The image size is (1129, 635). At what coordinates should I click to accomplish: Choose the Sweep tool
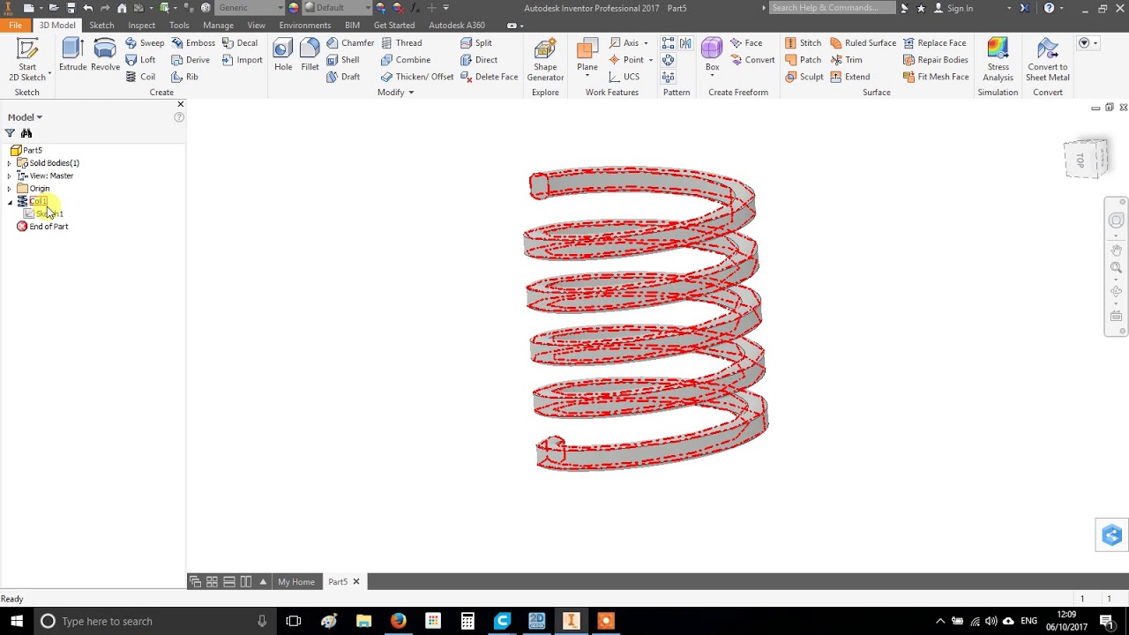145,42
